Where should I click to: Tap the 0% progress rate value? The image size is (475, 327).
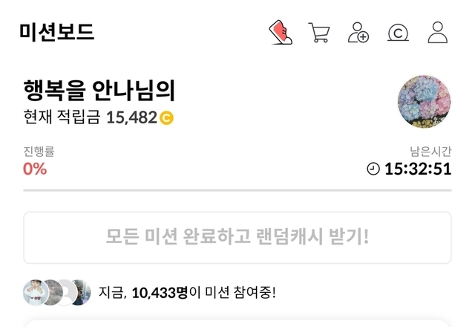35,169
